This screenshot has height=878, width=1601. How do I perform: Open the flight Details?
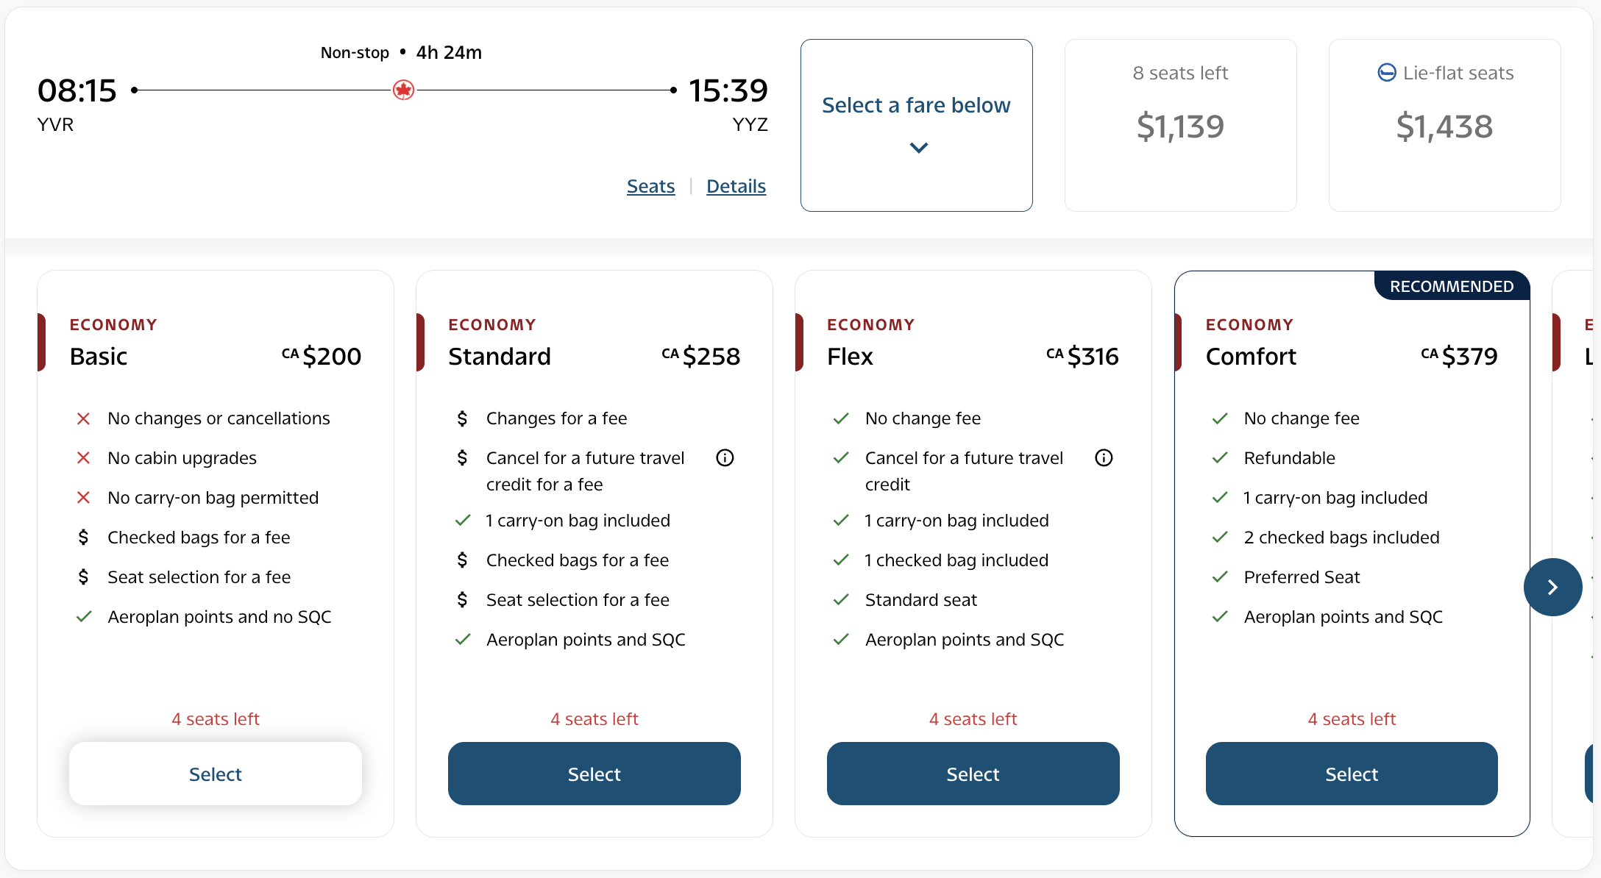tap(736, 186)
